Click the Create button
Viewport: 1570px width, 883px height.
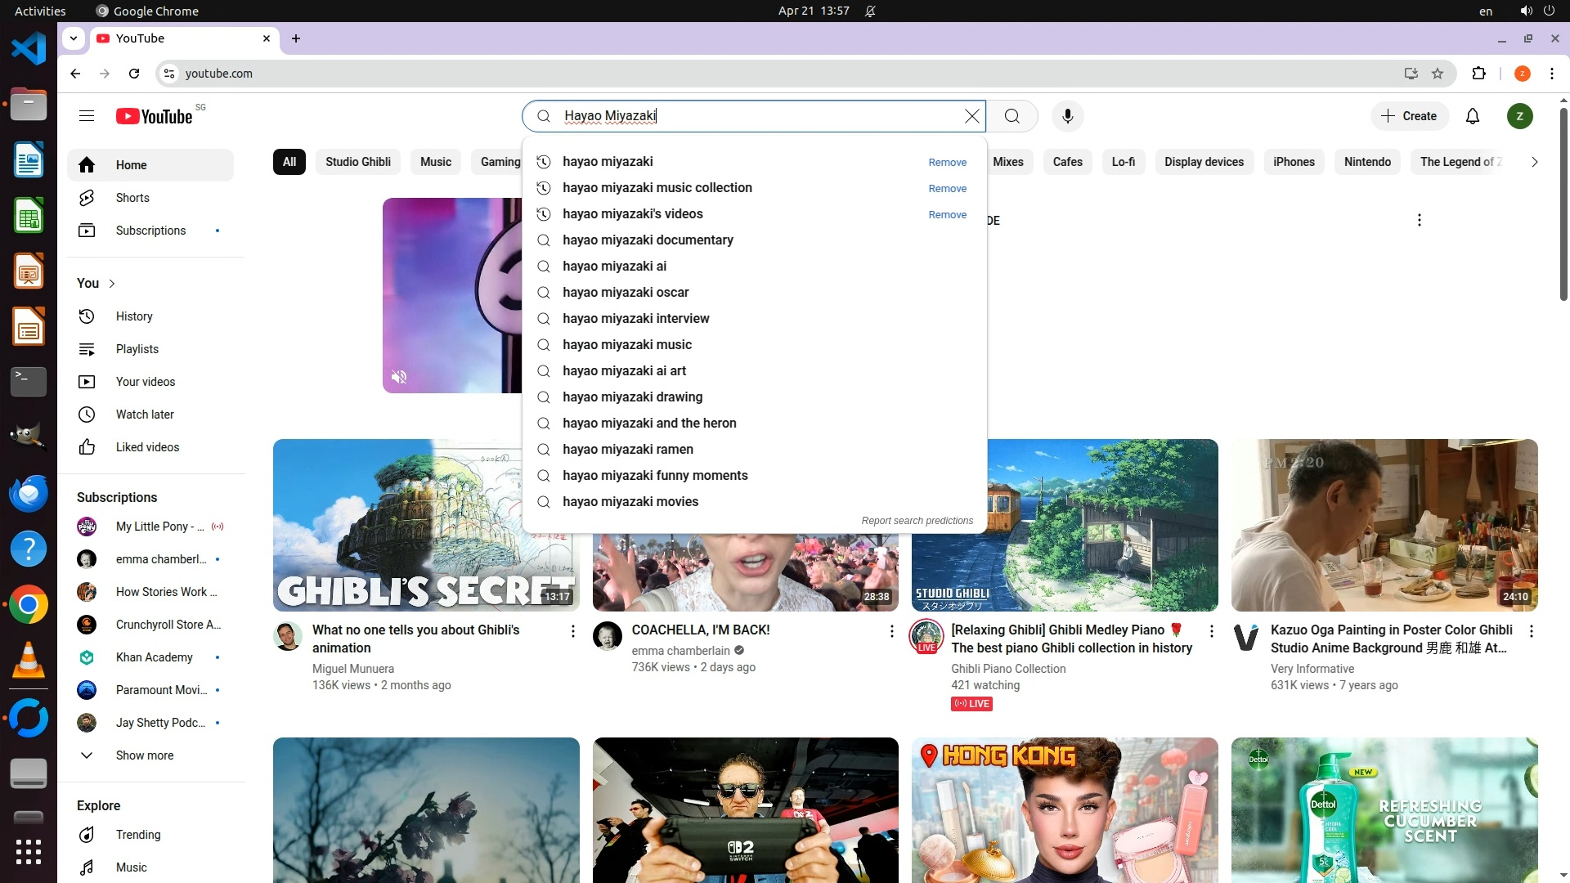1409,116
